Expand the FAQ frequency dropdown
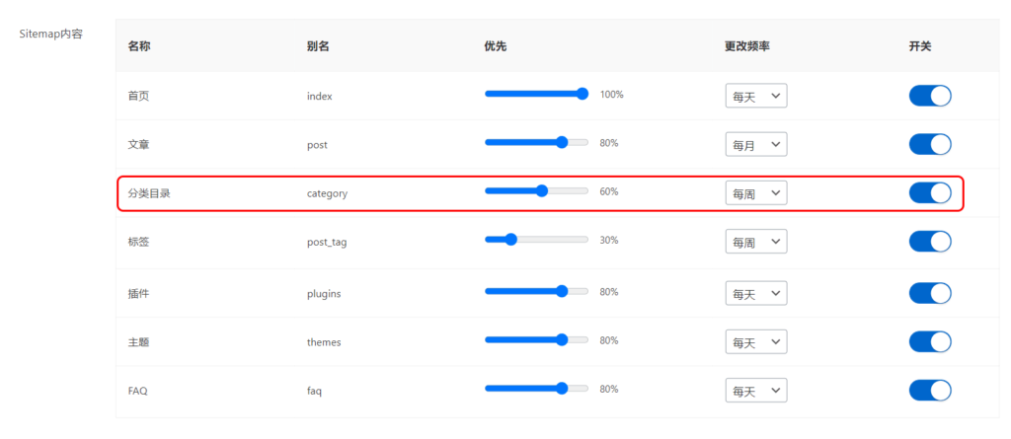The image size is (1011, 439). pos(755,391)
